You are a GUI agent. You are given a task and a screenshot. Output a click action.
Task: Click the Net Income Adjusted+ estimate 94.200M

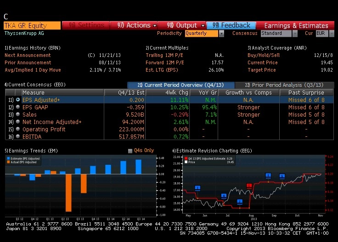tap(133, 122)
